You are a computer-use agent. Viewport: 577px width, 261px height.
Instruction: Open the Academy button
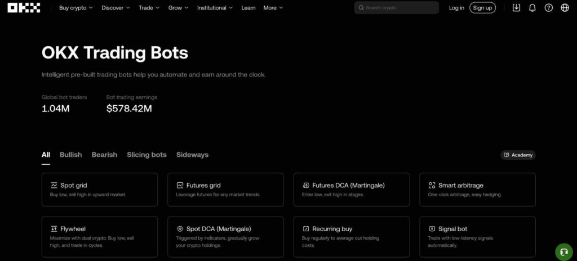(518, 155)
